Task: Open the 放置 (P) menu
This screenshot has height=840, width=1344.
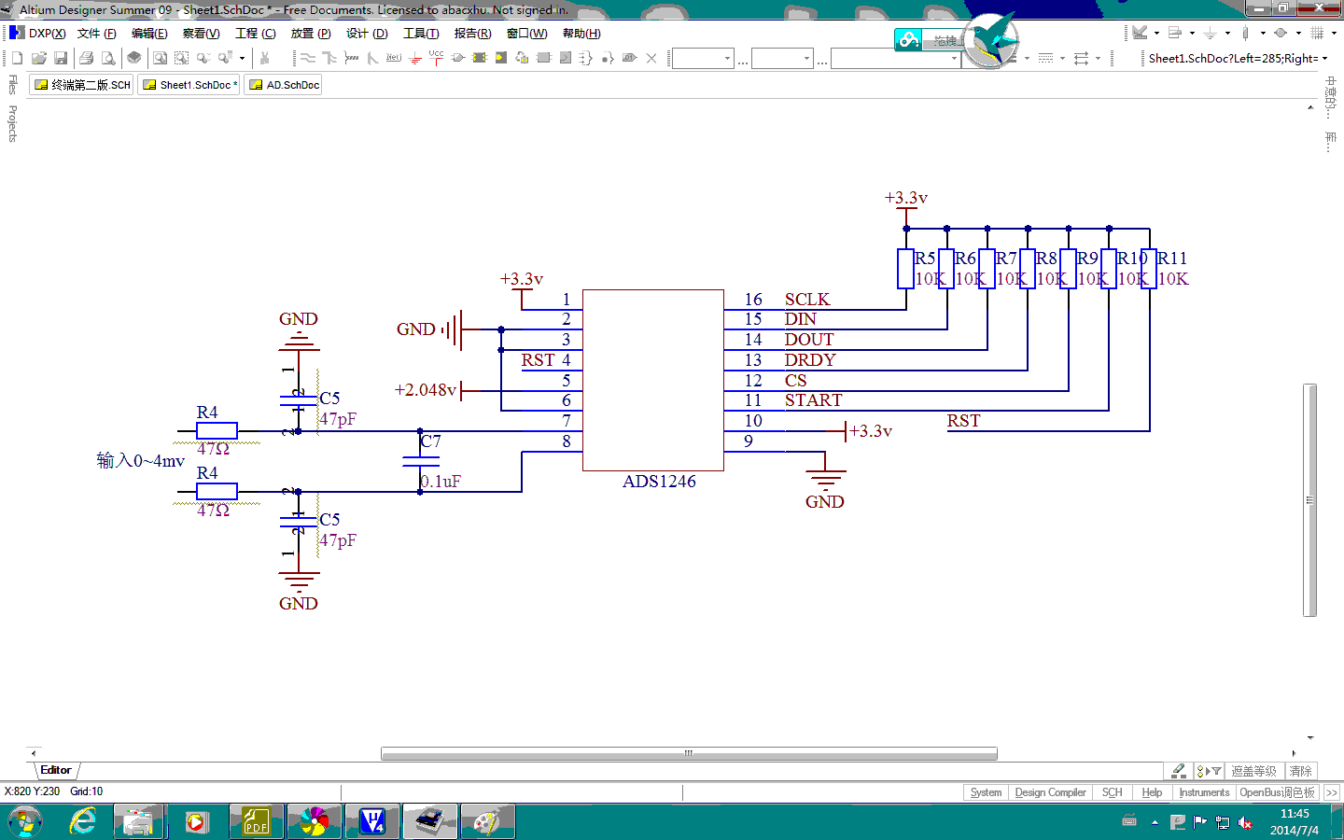Action: coord(311,33)
